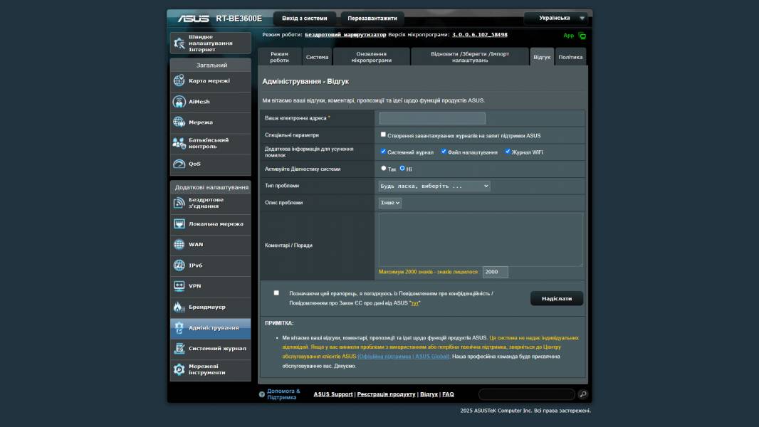Click the remaining characters 2000 field

click(495, 273)
